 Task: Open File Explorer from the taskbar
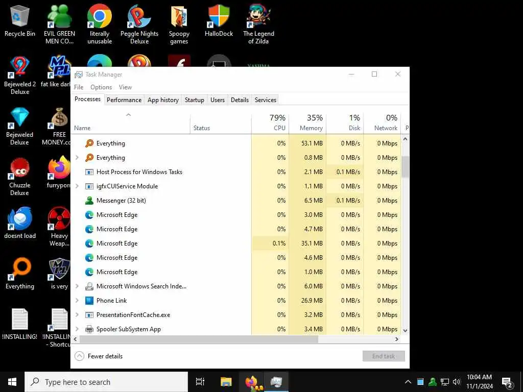[x=226, y=382]
